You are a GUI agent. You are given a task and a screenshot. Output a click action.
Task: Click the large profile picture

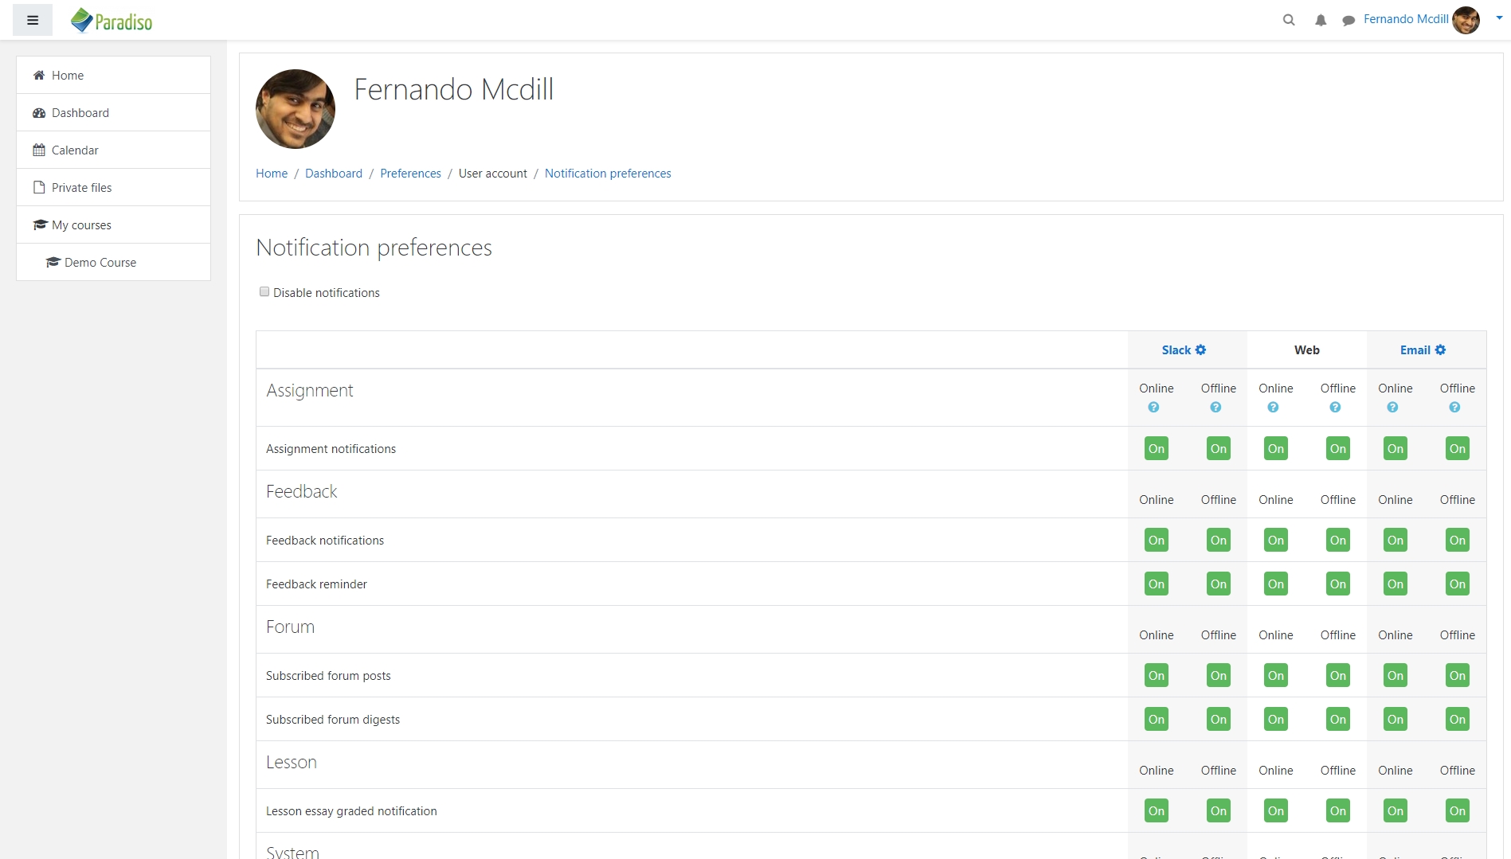point(296,109)
